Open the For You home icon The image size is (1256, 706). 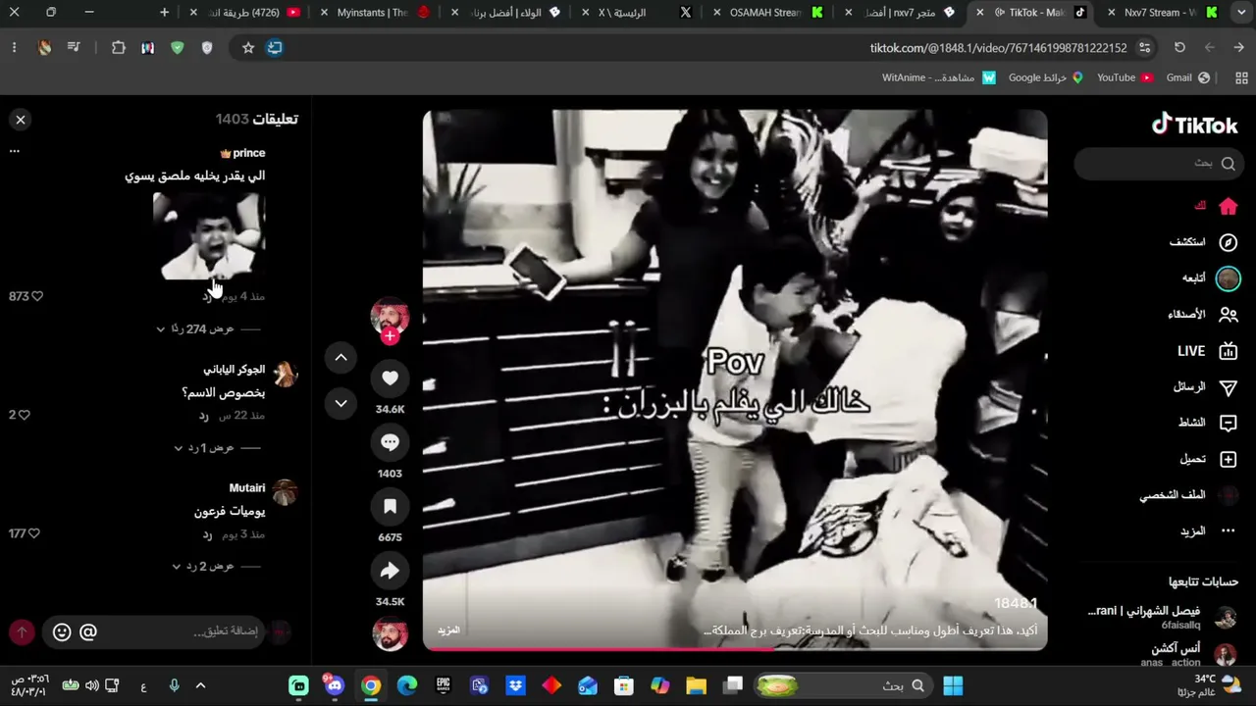coord(1228,206)
